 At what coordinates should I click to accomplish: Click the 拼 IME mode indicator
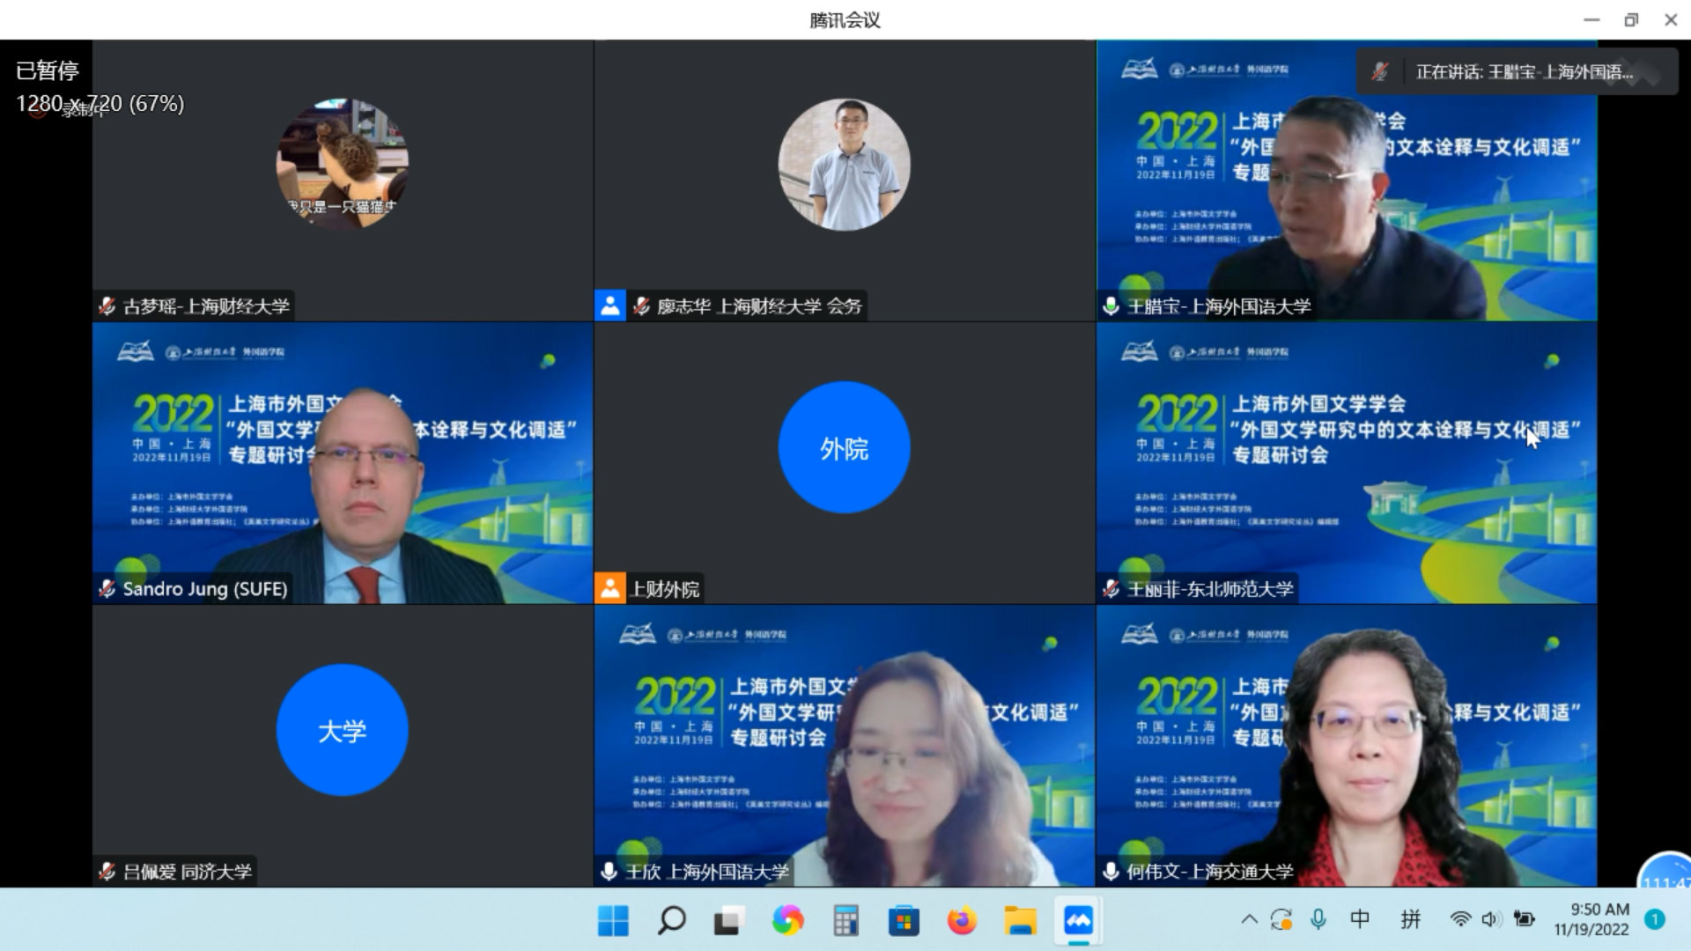[1411, 919]
